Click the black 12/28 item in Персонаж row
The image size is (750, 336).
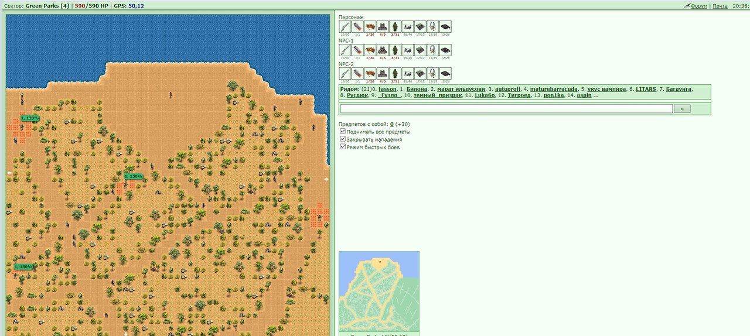[x=445, y=26]
